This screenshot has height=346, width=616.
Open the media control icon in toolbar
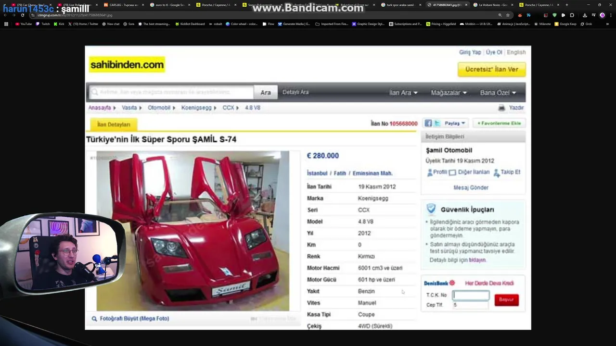[593, 15]
